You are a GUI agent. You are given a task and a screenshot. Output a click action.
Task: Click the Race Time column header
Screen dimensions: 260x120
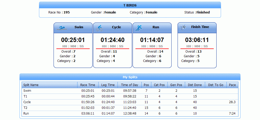88,85
